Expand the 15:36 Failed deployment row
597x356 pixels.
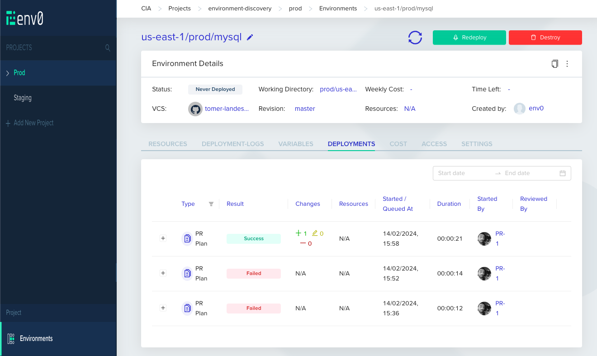(163, 308)
